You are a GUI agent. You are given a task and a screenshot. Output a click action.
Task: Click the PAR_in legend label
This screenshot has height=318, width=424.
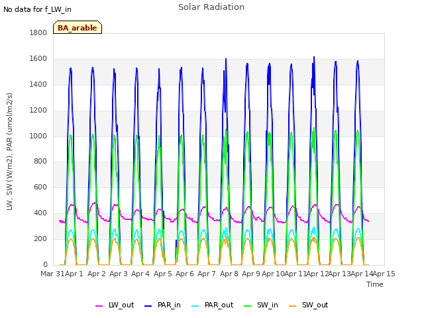pos(169,305)
